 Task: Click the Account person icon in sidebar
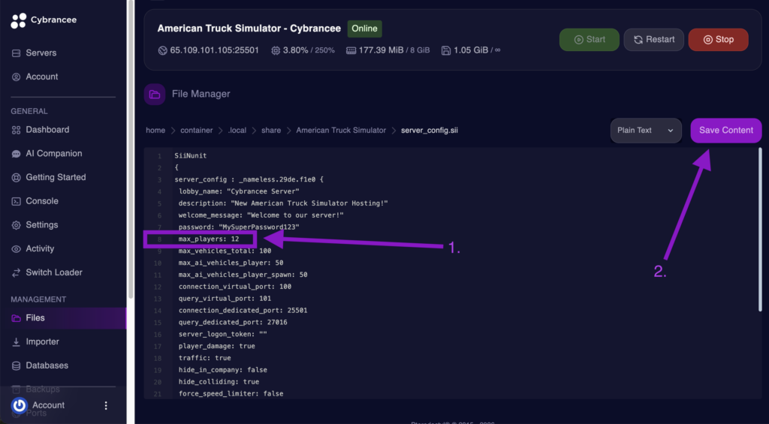pyautogui.click(x=17, y=77)
